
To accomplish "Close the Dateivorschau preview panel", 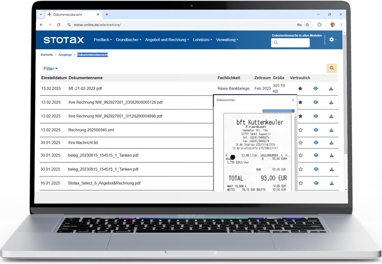I will (x=293, y=100).
